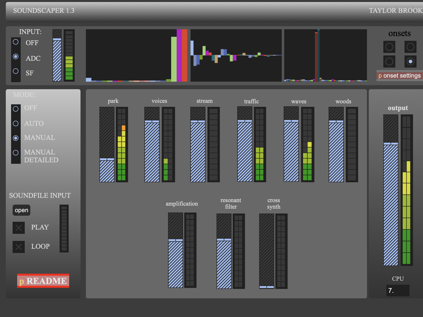
Task: Turn mode OFF
Action: 16,109
